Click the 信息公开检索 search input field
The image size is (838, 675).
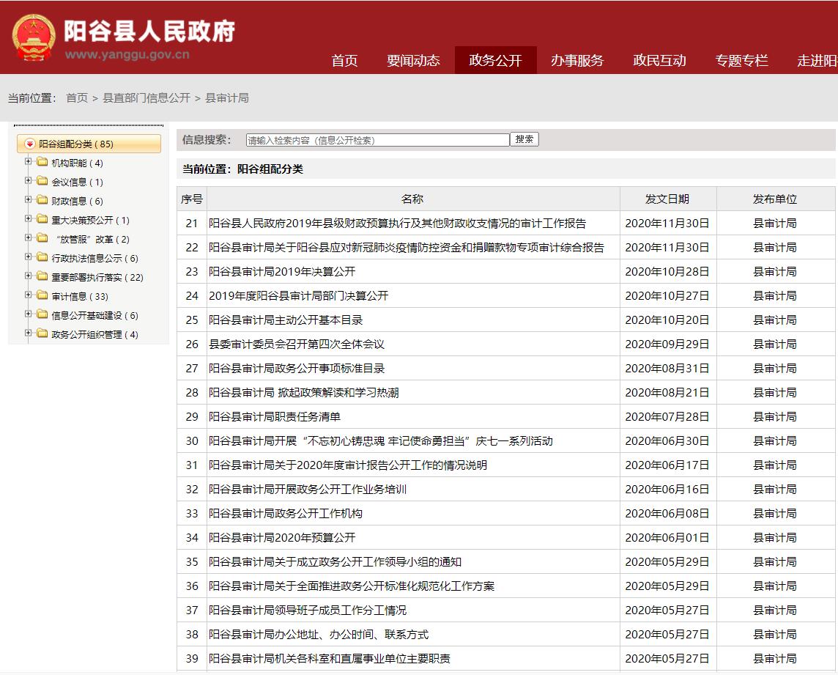(378, 140)
